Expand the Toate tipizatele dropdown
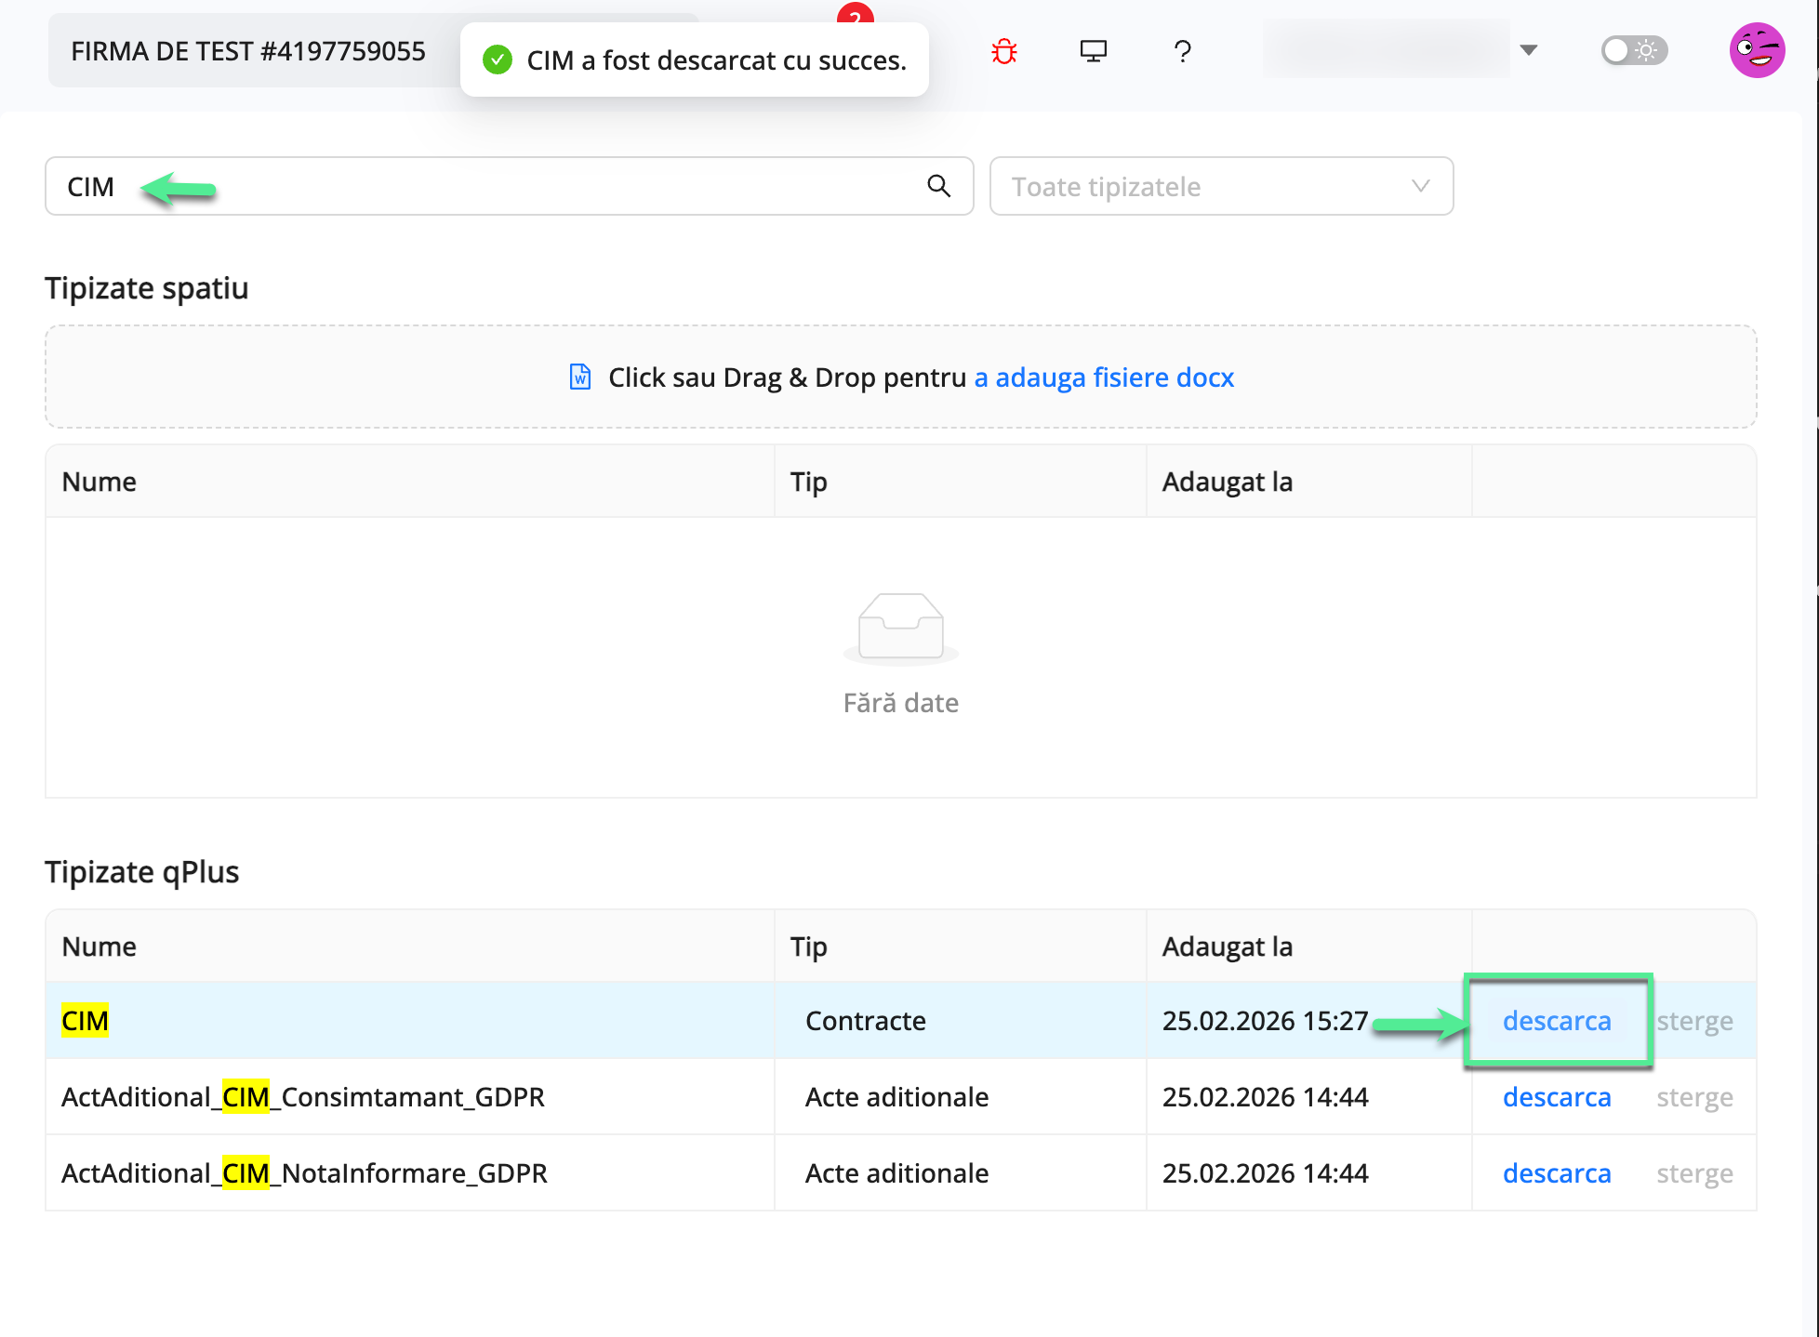The image size is (1819, 1337). [x=1220, y=187]
